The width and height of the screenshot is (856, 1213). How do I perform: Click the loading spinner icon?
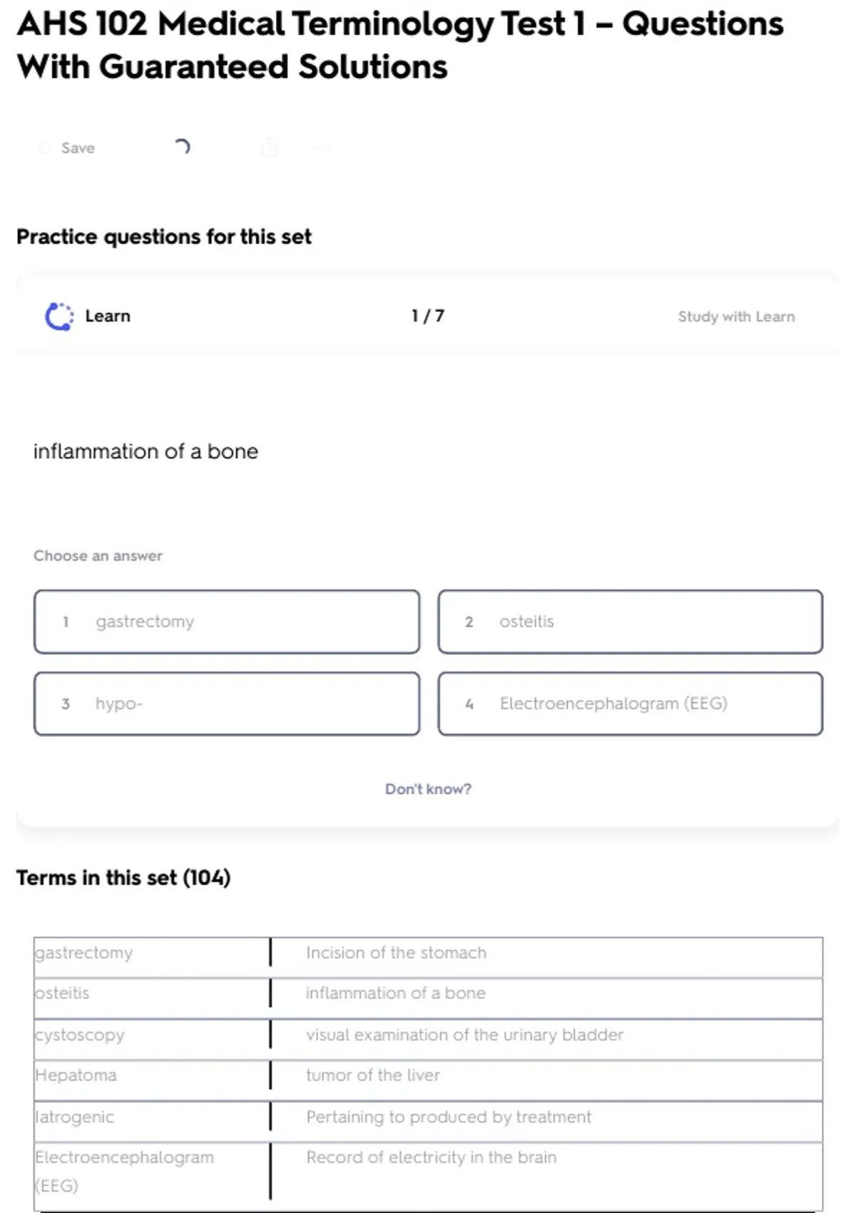point(183,147)
